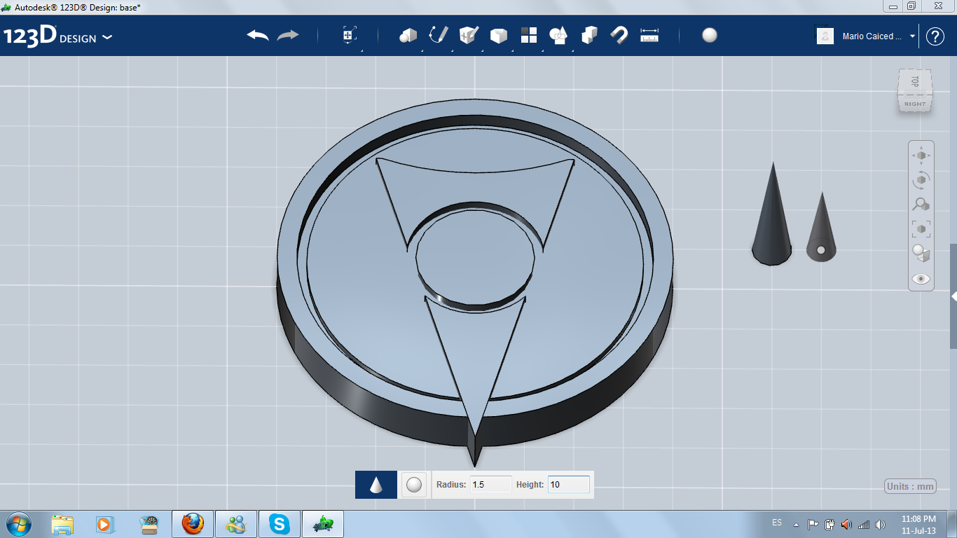Expand the Mario Caiced account dropdown arrow
This screenshot has width=957, height=538.
(x=912, y=36)
